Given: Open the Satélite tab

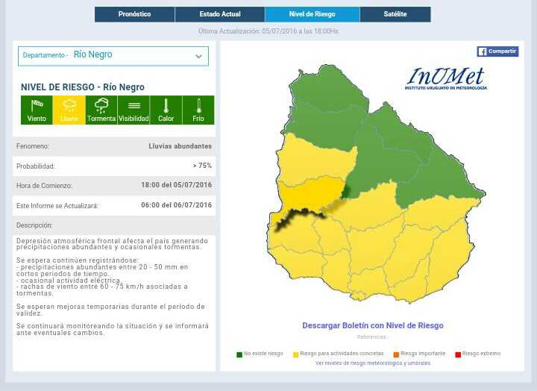Looking at the screenshot, I should 395,14.
